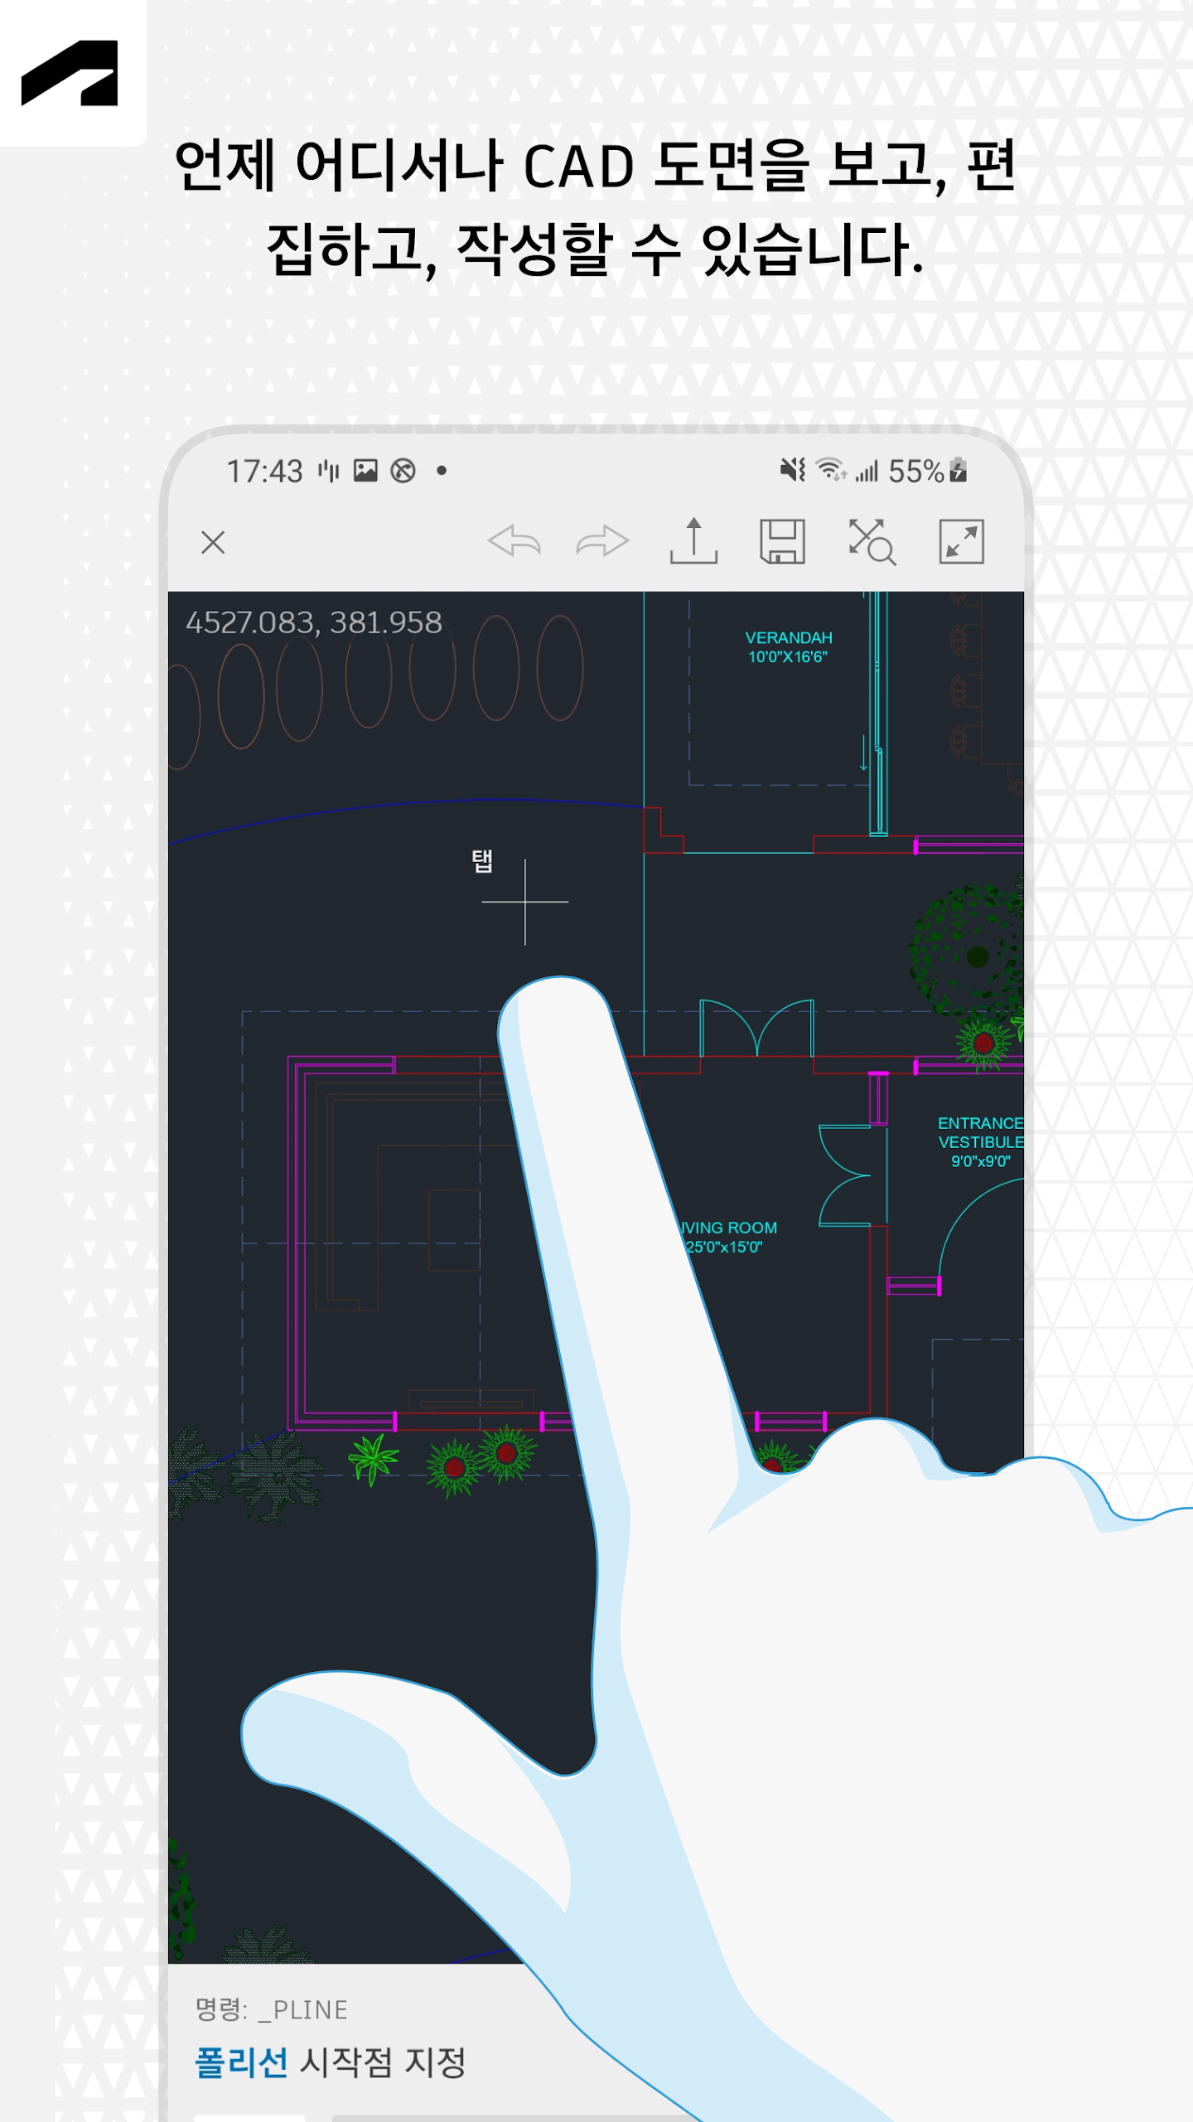The image size is (1193, 2122).
Task: Enter fullscreen with the expand arrows icon
Action: [x=961, y=541]
